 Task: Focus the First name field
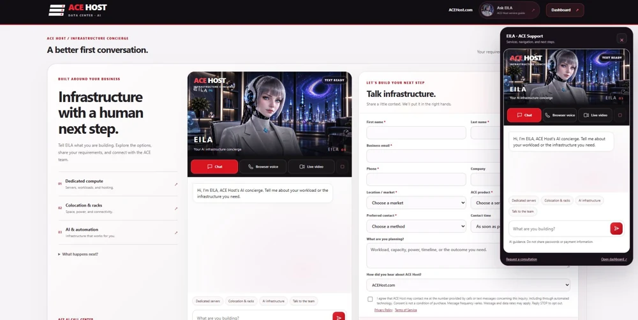coord(416,133)
